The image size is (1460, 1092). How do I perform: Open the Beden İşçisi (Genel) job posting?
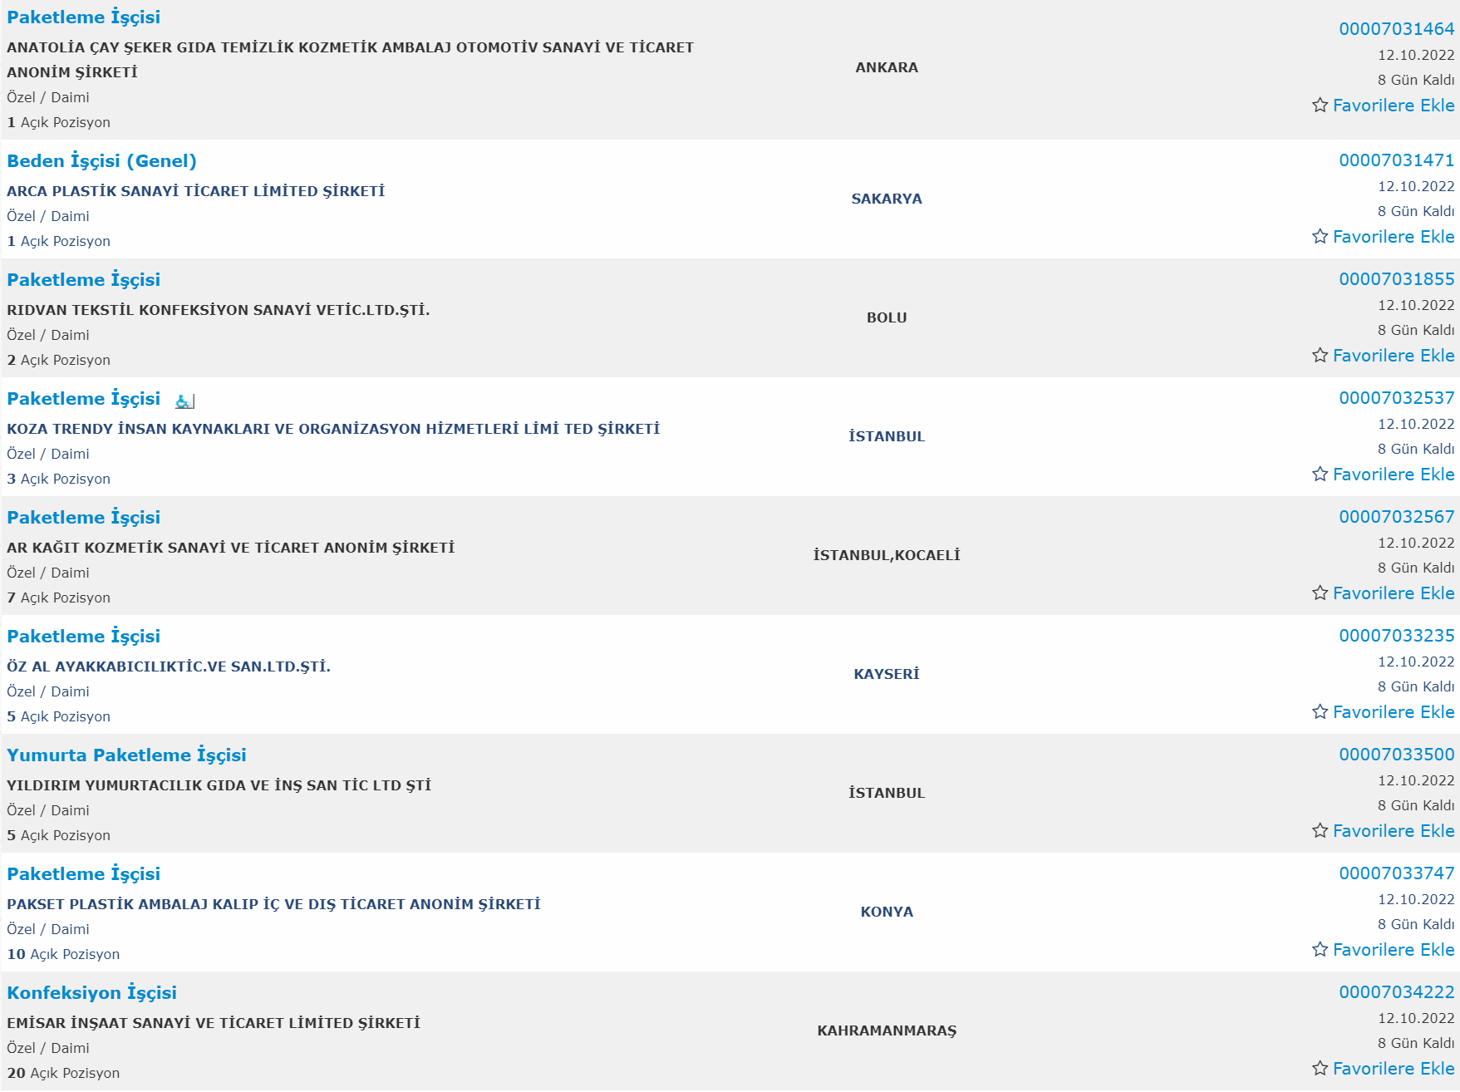tap(101, 160)
